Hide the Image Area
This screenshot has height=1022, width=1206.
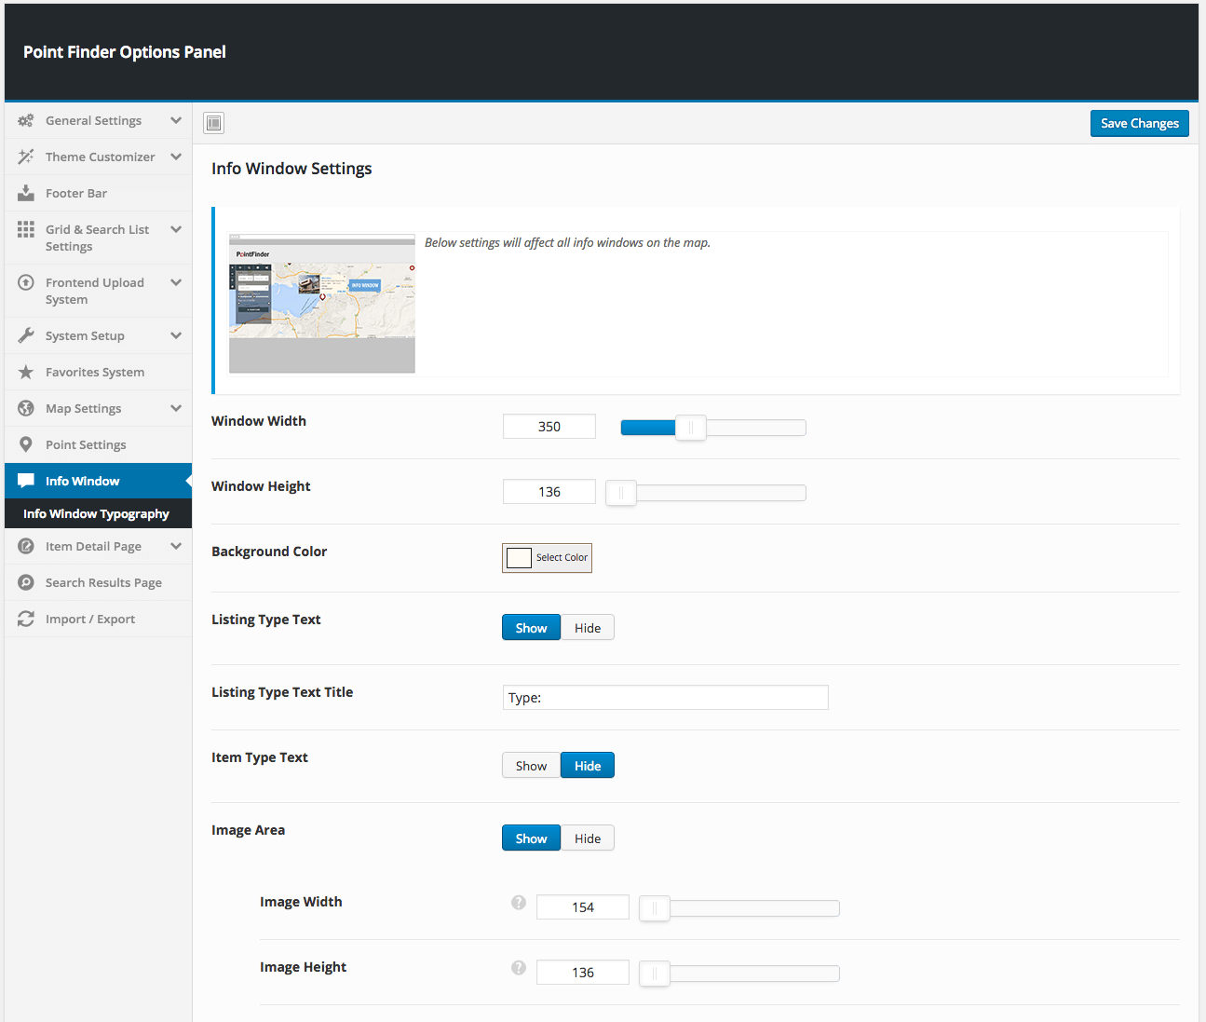click(x=587, y=838)
